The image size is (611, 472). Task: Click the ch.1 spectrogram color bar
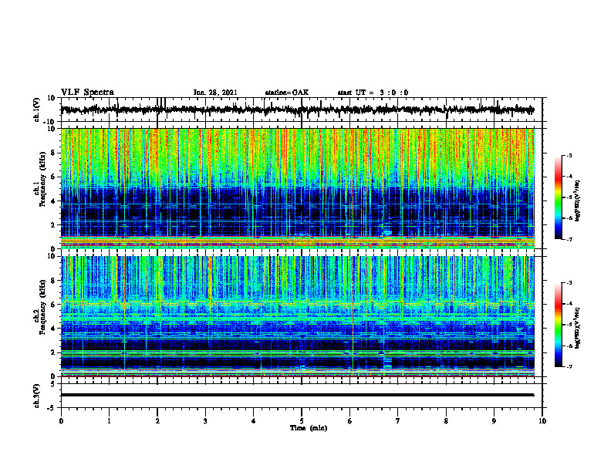point(559,197)
